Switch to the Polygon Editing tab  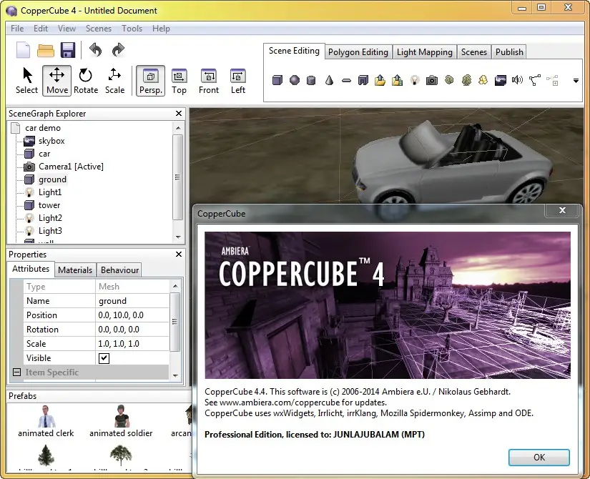coord(358,52)
